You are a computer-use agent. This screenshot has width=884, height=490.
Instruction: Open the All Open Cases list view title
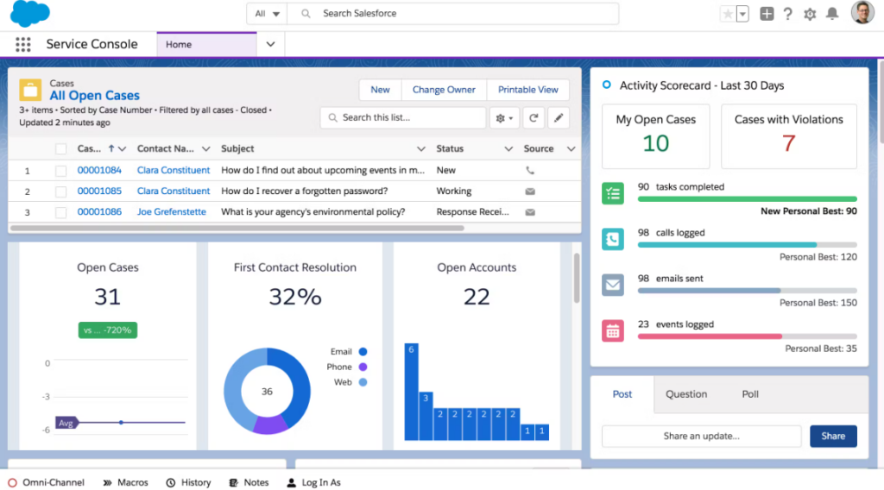95,96
